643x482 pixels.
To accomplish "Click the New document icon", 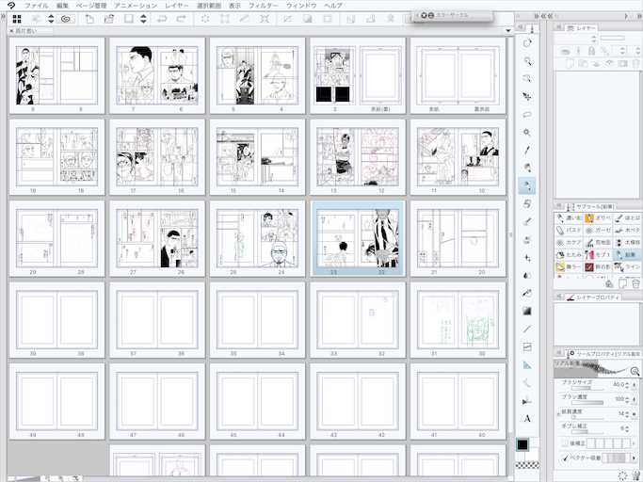I will pyautogui.click(x=89, y=19).
